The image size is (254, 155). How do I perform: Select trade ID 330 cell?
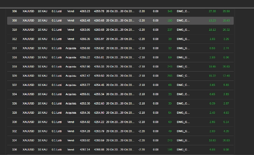point(14,122)
